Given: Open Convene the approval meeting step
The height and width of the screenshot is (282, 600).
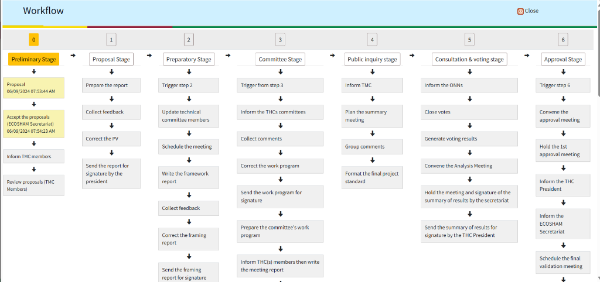Looking at the screenshot, I should click(563, 116).
